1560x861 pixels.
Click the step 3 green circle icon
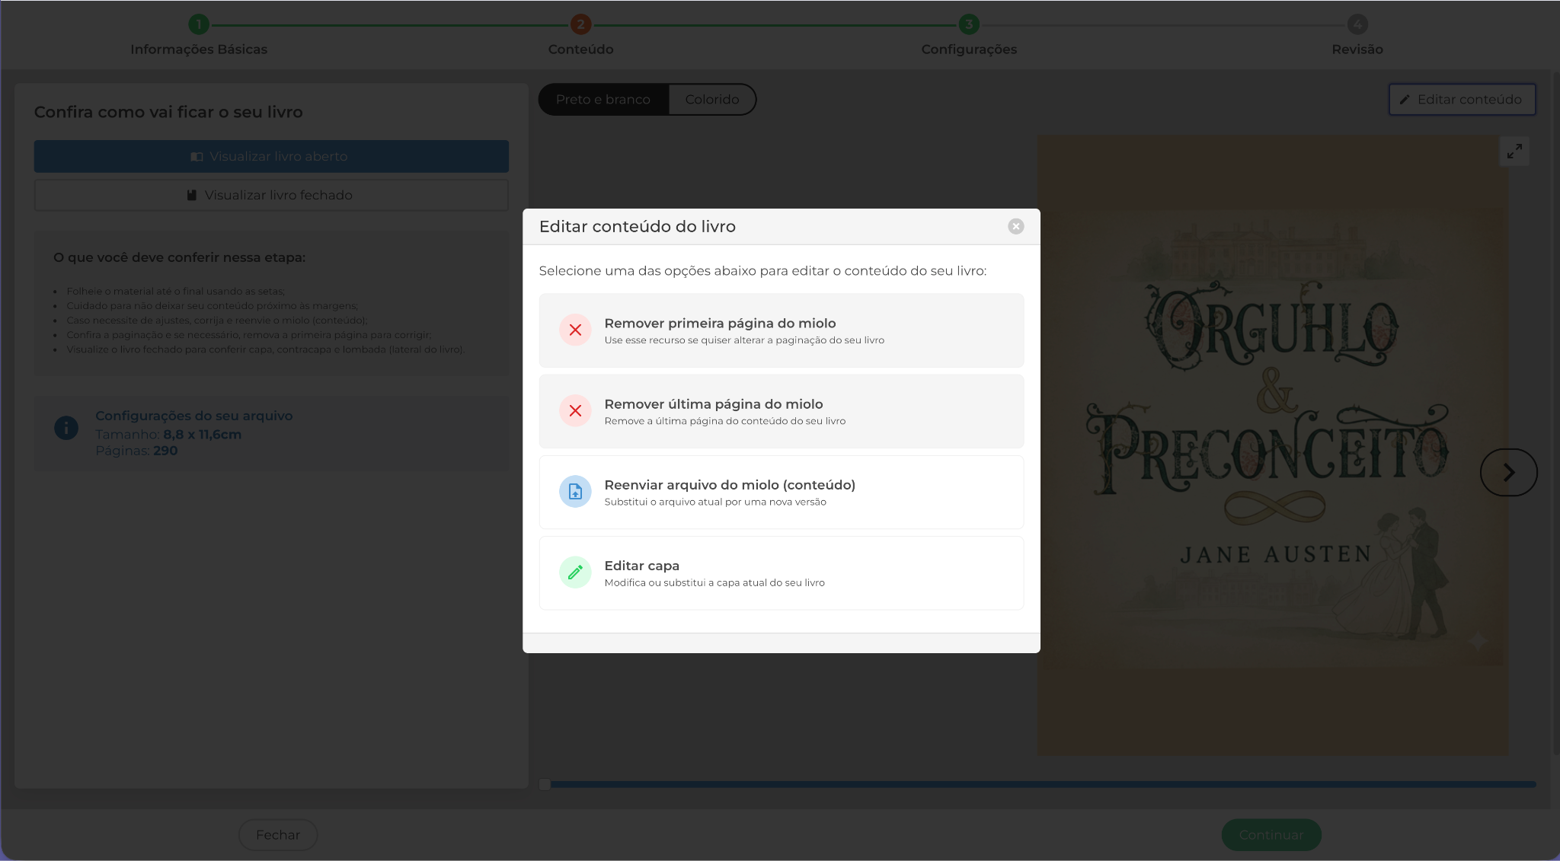969,24
